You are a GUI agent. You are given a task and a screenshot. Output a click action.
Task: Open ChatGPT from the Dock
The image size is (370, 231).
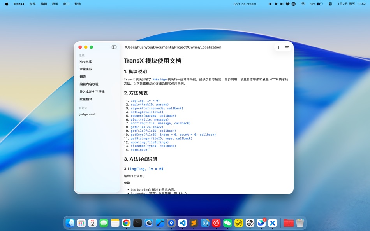250,223
